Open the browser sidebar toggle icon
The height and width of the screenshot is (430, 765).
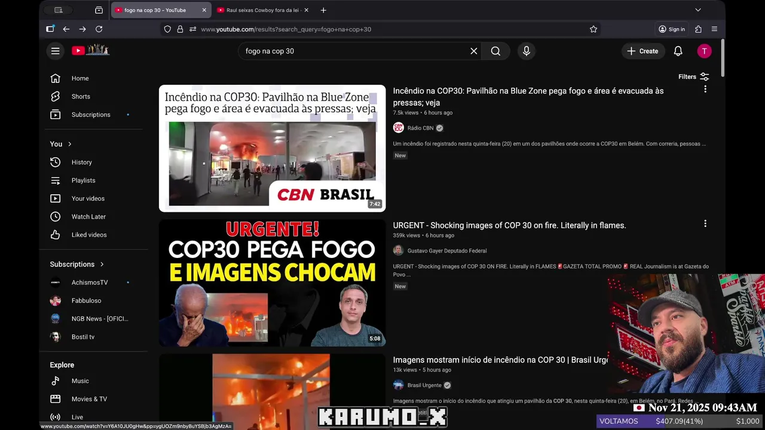pos(50,29)
